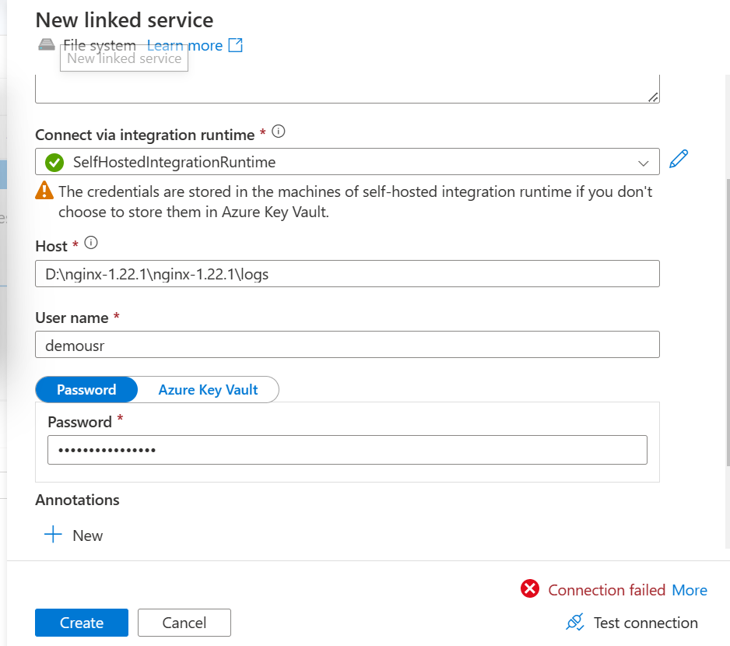Click the Test connection plug icon
Screen dimensions: 730x646
575,622
